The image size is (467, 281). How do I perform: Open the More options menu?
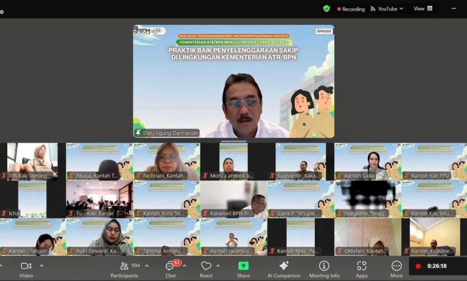396,268
